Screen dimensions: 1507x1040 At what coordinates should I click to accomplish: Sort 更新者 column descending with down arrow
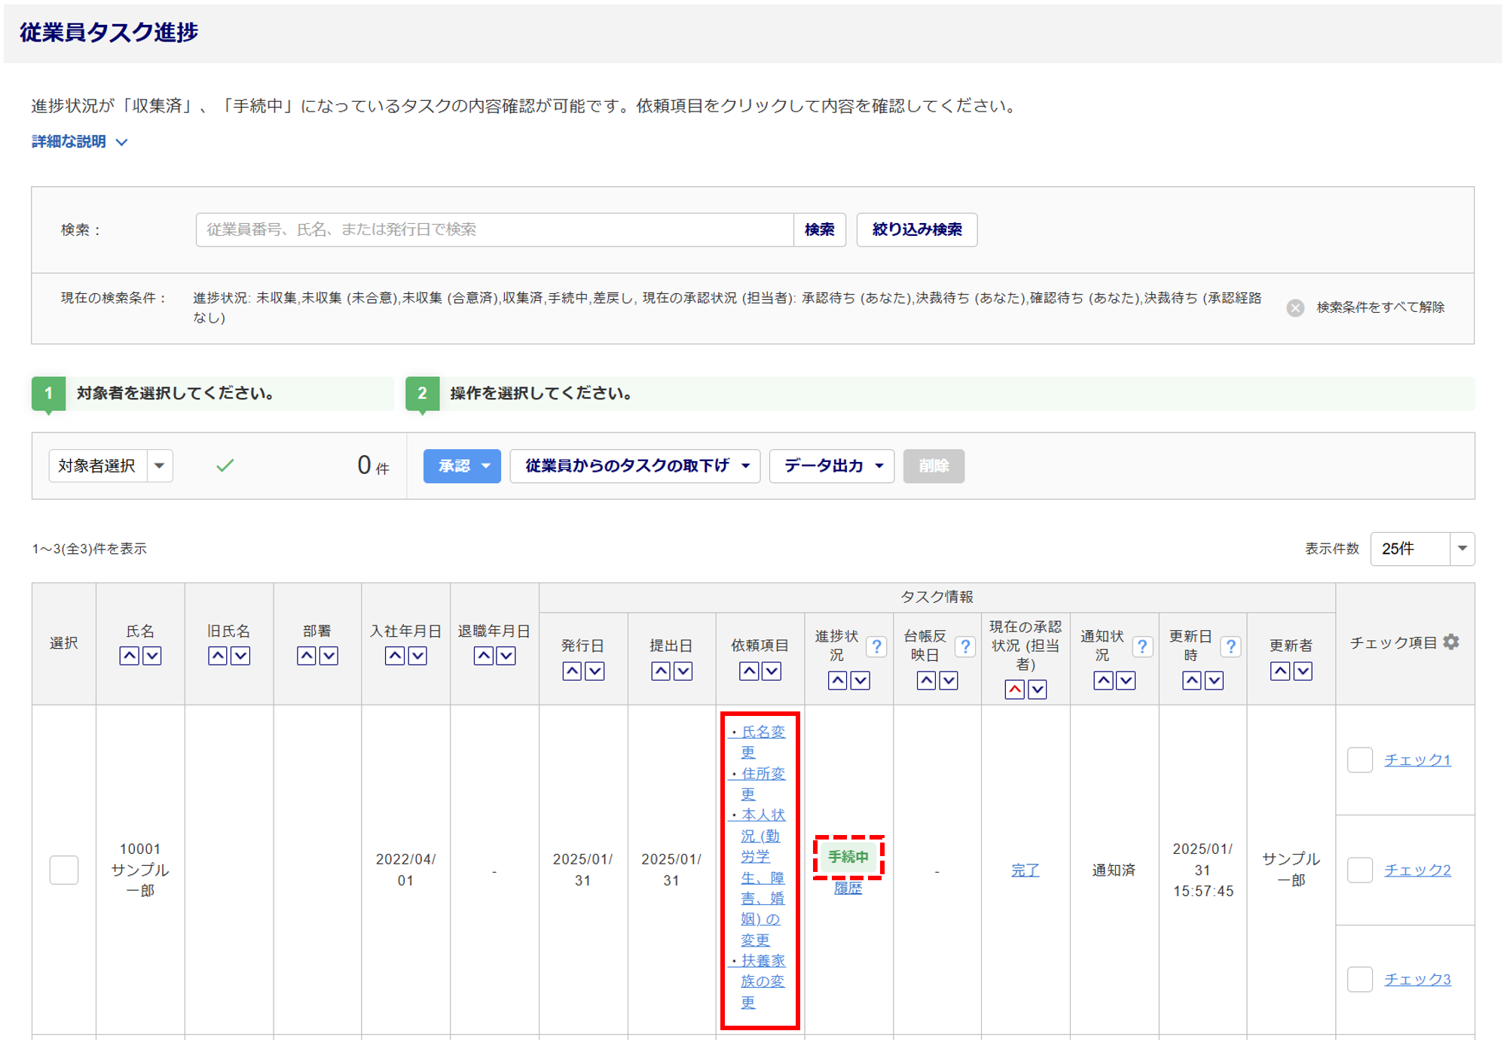pos(1303,671)
